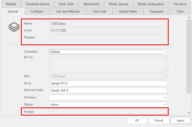Image resolution: width=192 pixels, height=127 pixels.
Task: Open the Mobile Security tab
Action: tap(119, 4)
